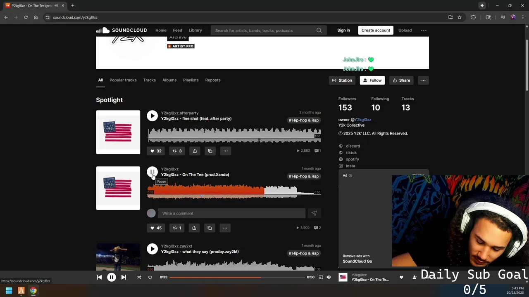The width and height of the screenshot is (529, 297).
Task: Switch to the Playlists tab
Action: (x=191, y=80)
